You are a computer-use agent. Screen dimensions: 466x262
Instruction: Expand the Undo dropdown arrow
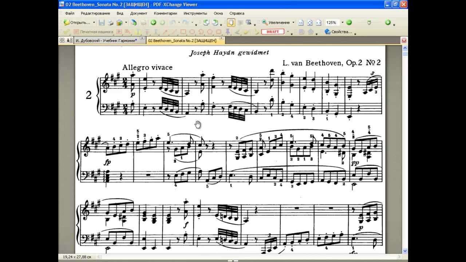(x=179, y=23)
